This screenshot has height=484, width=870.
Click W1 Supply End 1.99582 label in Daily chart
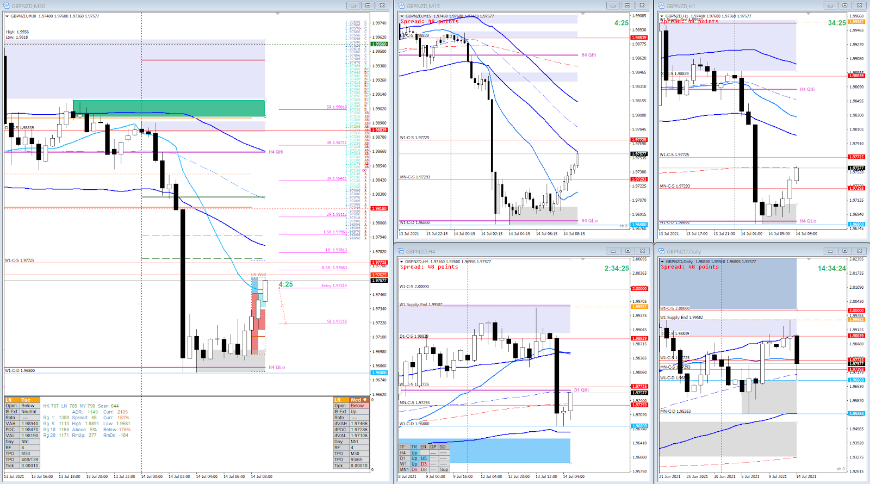coord(681,317)
